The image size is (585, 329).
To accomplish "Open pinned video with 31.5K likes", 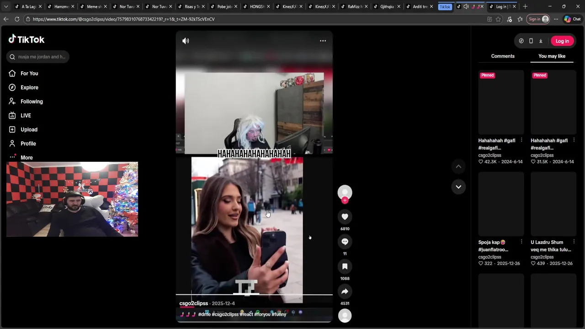I will pyautogui.click(x=553, y=102).
